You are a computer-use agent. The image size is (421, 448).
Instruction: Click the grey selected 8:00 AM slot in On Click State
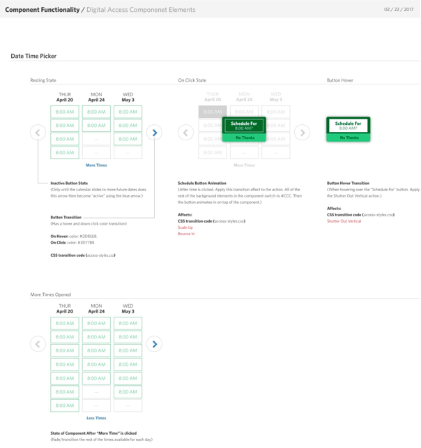click(x=213, y=112)
